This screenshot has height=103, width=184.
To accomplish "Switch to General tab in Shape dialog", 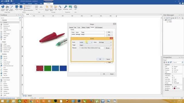I will pos(71,27).
